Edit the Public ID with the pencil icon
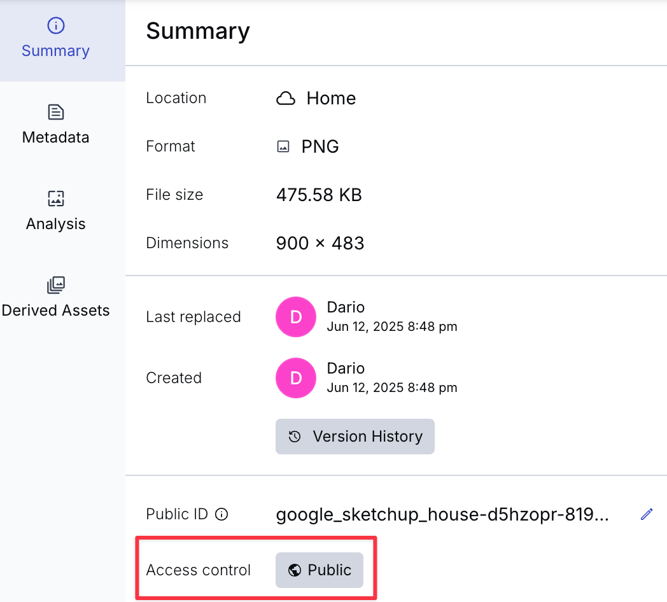 pyautogui.click(x=647, y=515)
